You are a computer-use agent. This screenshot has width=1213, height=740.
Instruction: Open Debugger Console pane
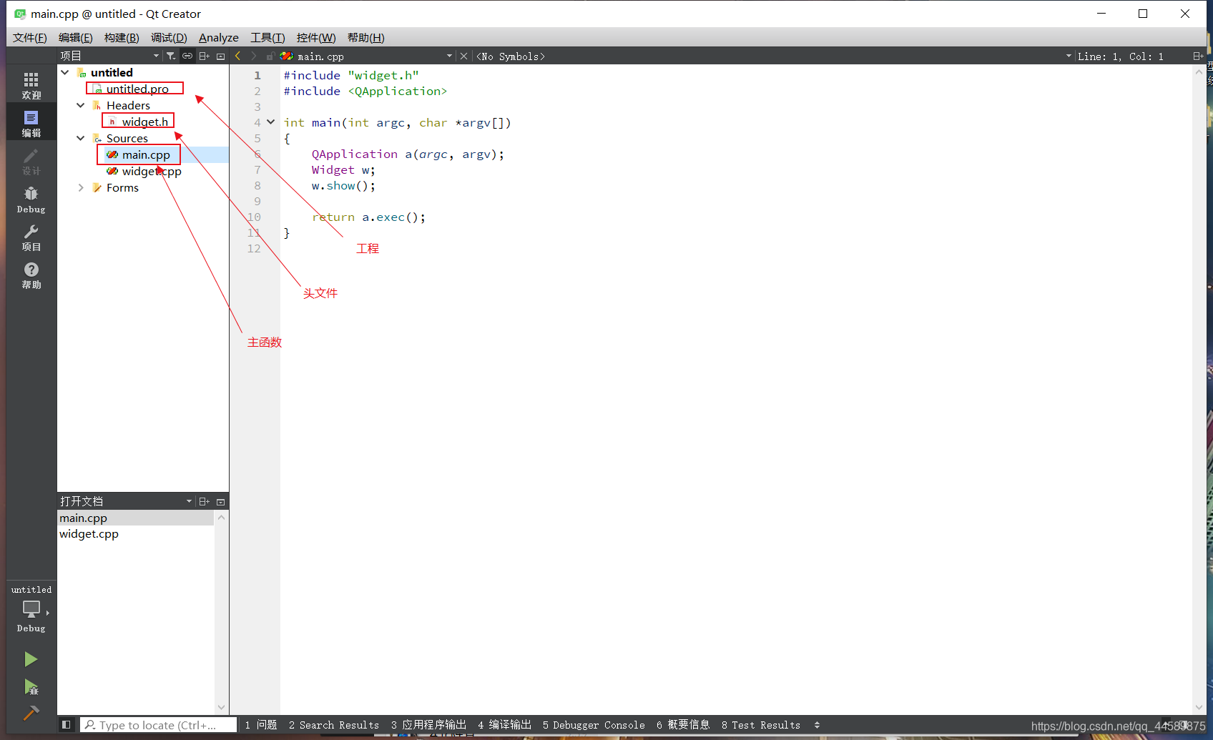tap(594, 724)
